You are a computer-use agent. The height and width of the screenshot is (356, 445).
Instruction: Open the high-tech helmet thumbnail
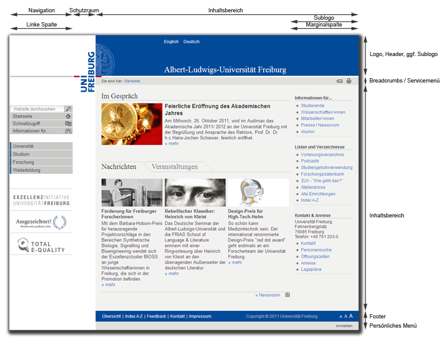[x=258, y=192]
